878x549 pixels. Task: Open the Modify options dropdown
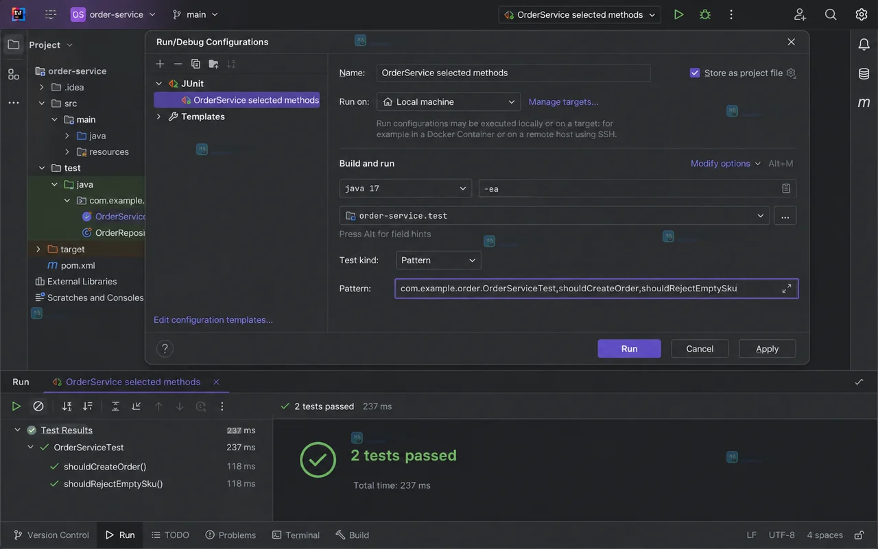click(x=726, y=163)
